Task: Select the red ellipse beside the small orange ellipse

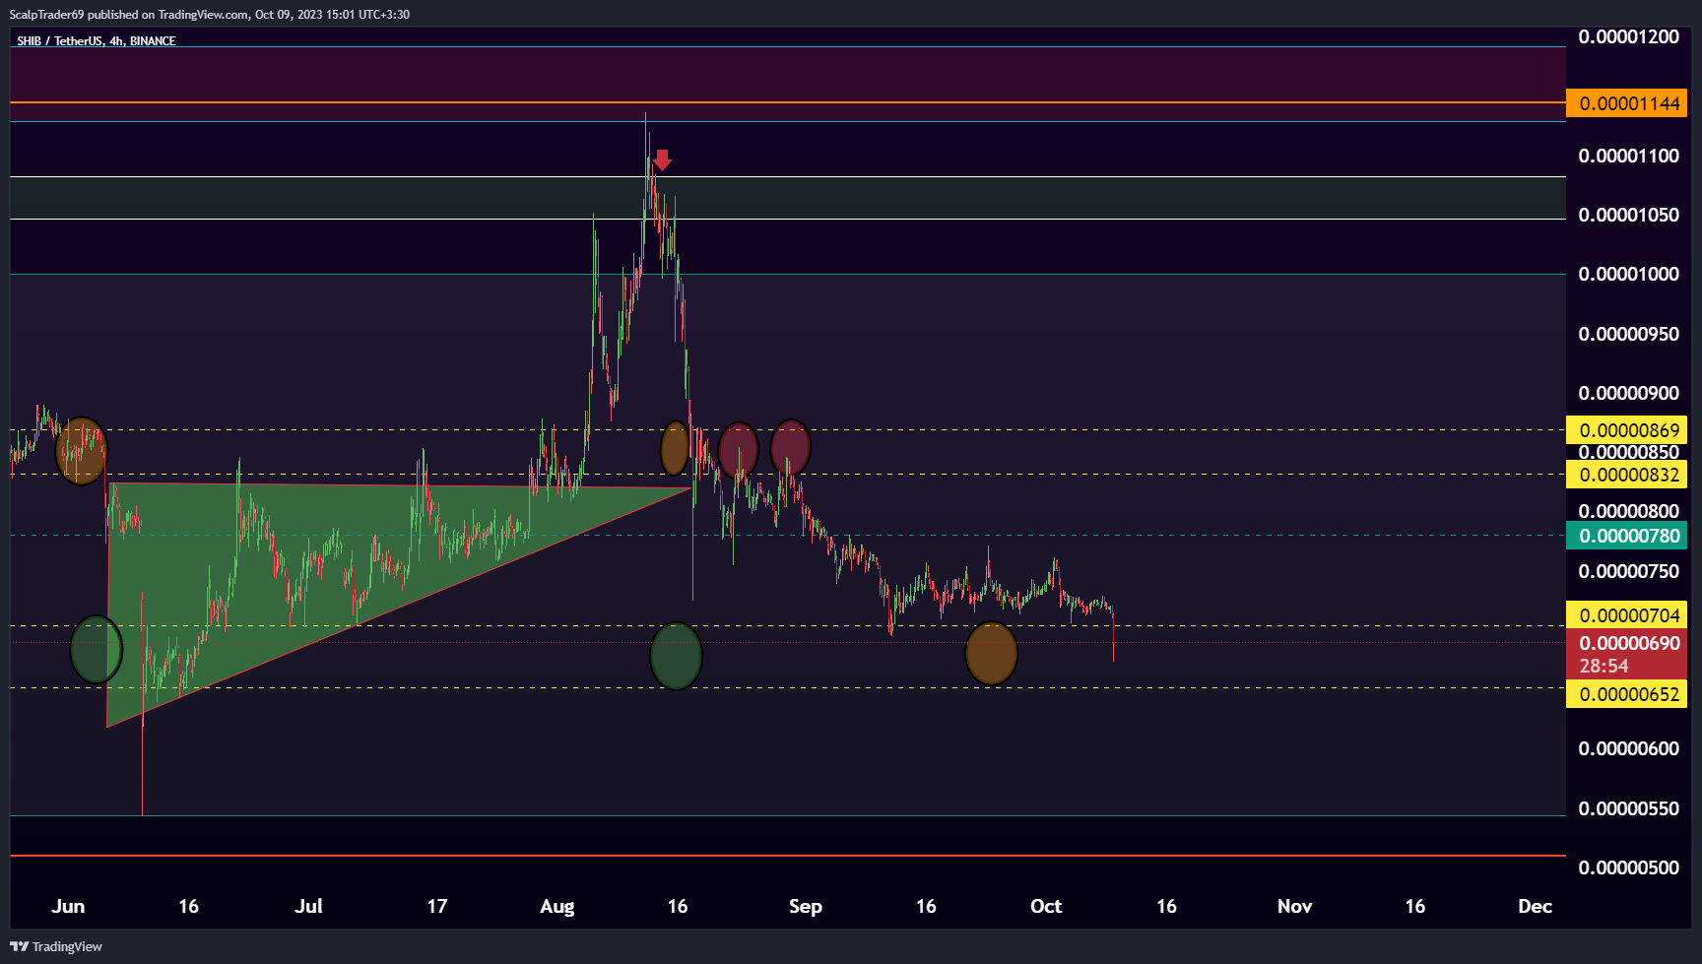Action: 739,450
